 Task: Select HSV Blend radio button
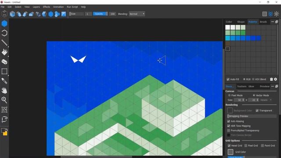pos(253,79)
